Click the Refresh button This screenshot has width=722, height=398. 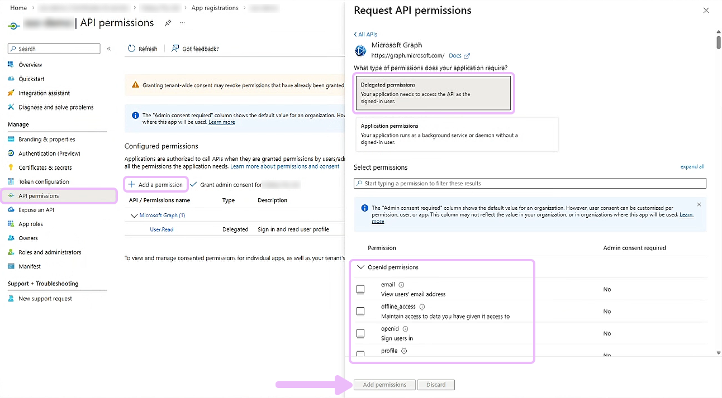click(x=142, y=49)
